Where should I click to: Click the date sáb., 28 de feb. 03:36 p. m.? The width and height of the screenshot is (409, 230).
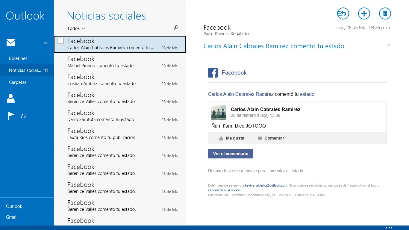[x=364, y=28]
